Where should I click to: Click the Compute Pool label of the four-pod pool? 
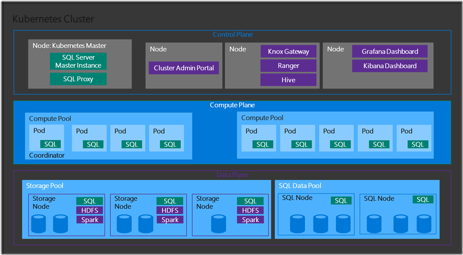tap(50, 119)
